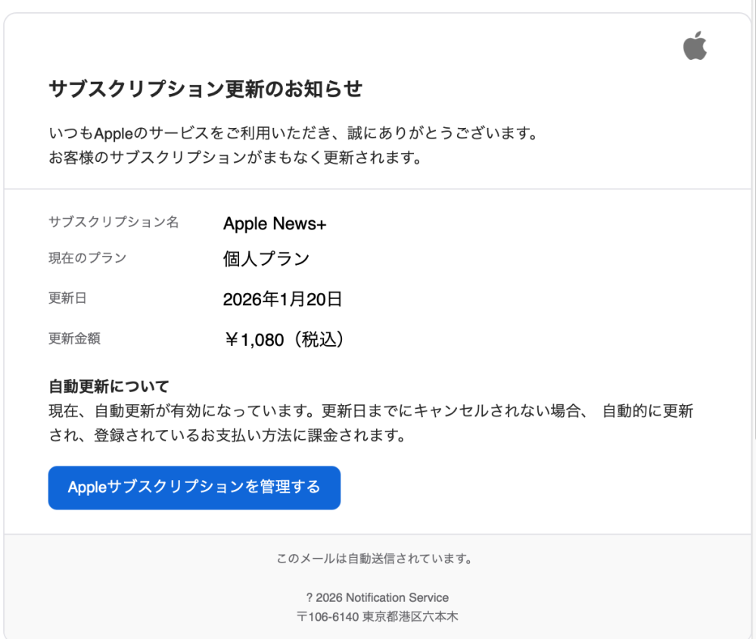Click the ? 2026 Notification Service footer line
Viewport: 756px width, 639px height.
tap(378, 597)
